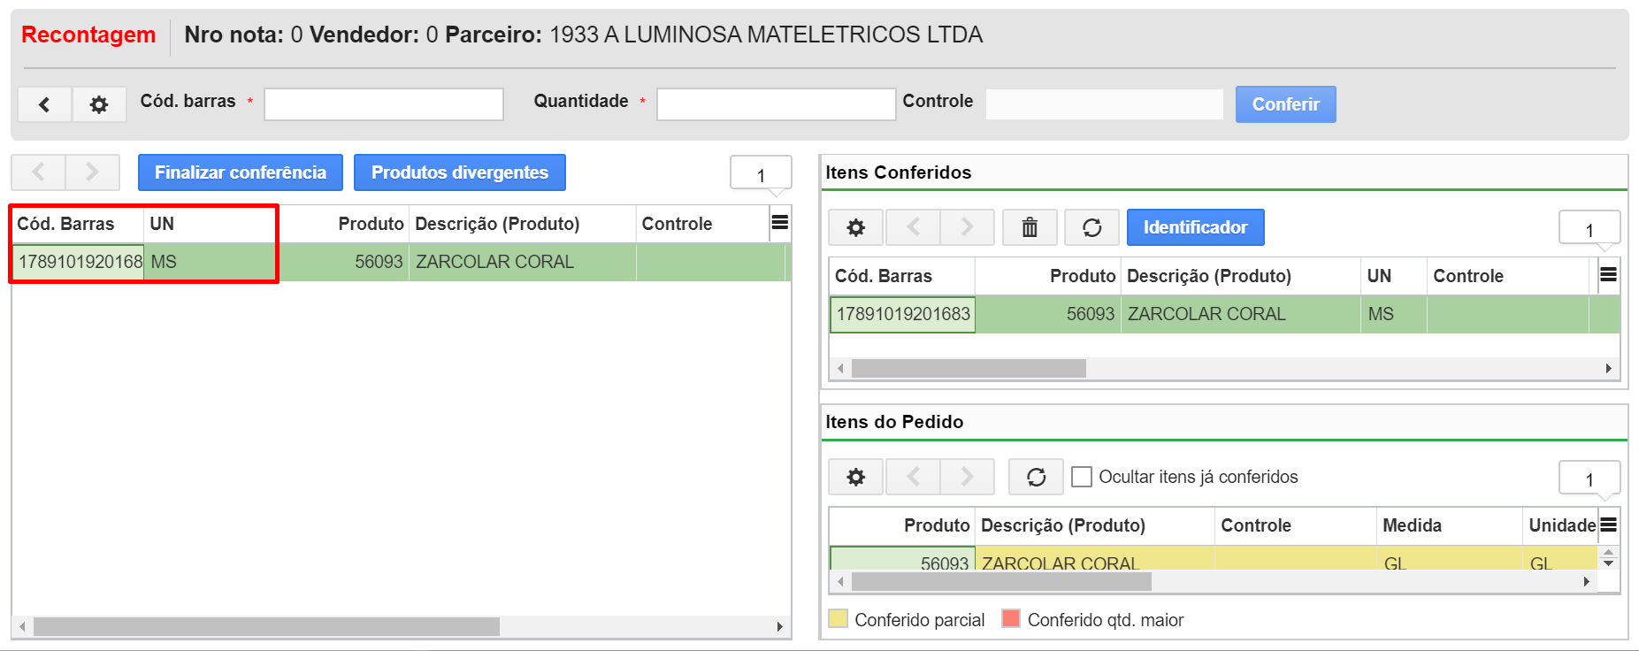Image resolution: width=1639 pixels, height=651 pixels.
Task: Refresh the Itens Conferidos grid
Action: click(x=1092, y=227)
